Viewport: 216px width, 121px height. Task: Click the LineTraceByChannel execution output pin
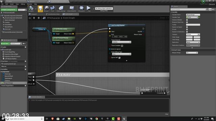point(143,29)
